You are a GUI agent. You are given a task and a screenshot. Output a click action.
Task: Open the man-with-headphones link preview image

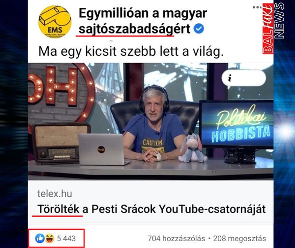(150, 121)
